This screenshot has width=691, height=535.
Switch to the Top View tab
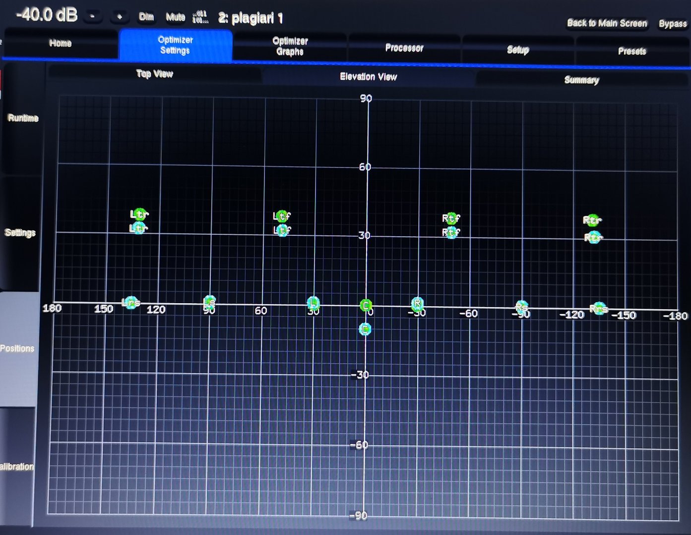[x=154, y=74]
